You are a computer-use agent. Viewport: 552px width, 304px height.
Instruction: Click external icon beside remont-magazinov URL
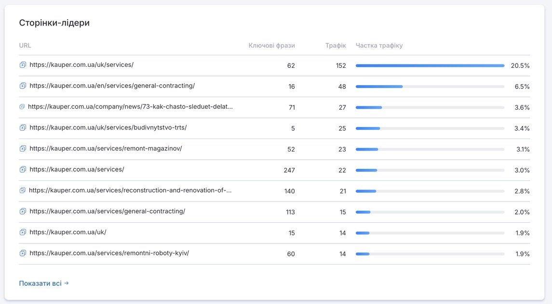point(23,149)
